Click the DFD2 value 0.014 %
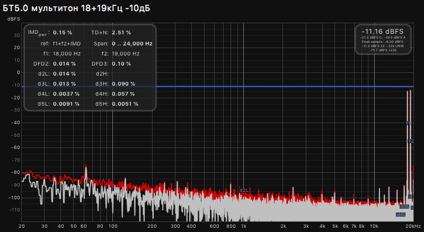 click(x=64, y=64)
